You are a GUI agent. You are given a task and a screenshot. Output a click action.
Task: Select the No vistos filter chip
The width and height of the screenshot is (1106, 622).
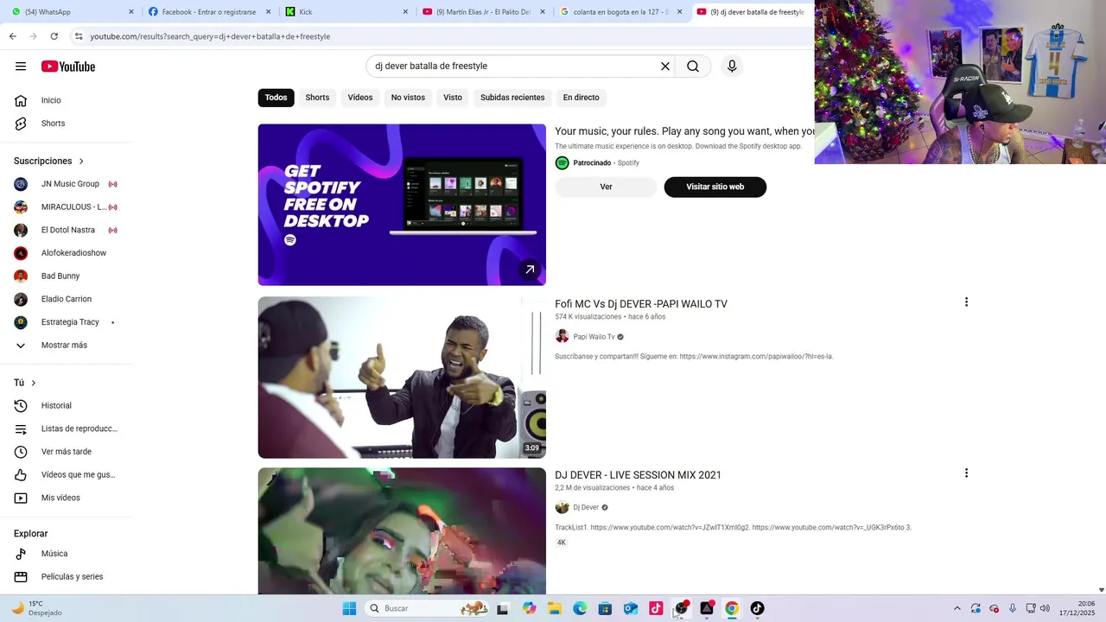click(x=408, y=98)
